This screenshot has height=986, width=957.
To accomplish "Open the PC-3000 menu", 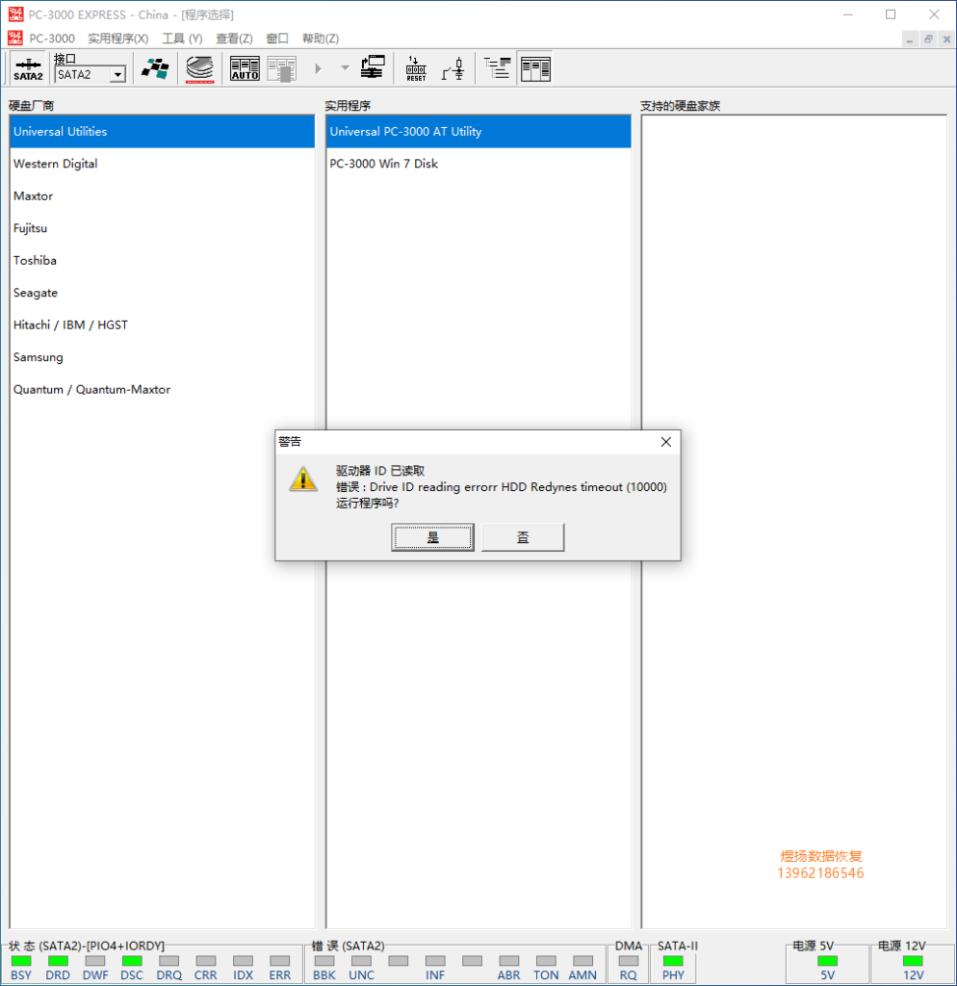I will click(52, 39).
